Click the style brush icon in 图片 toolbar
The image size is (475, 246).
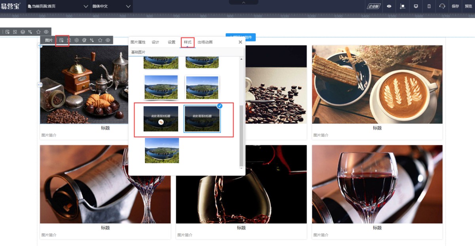(x=69, y=40)
